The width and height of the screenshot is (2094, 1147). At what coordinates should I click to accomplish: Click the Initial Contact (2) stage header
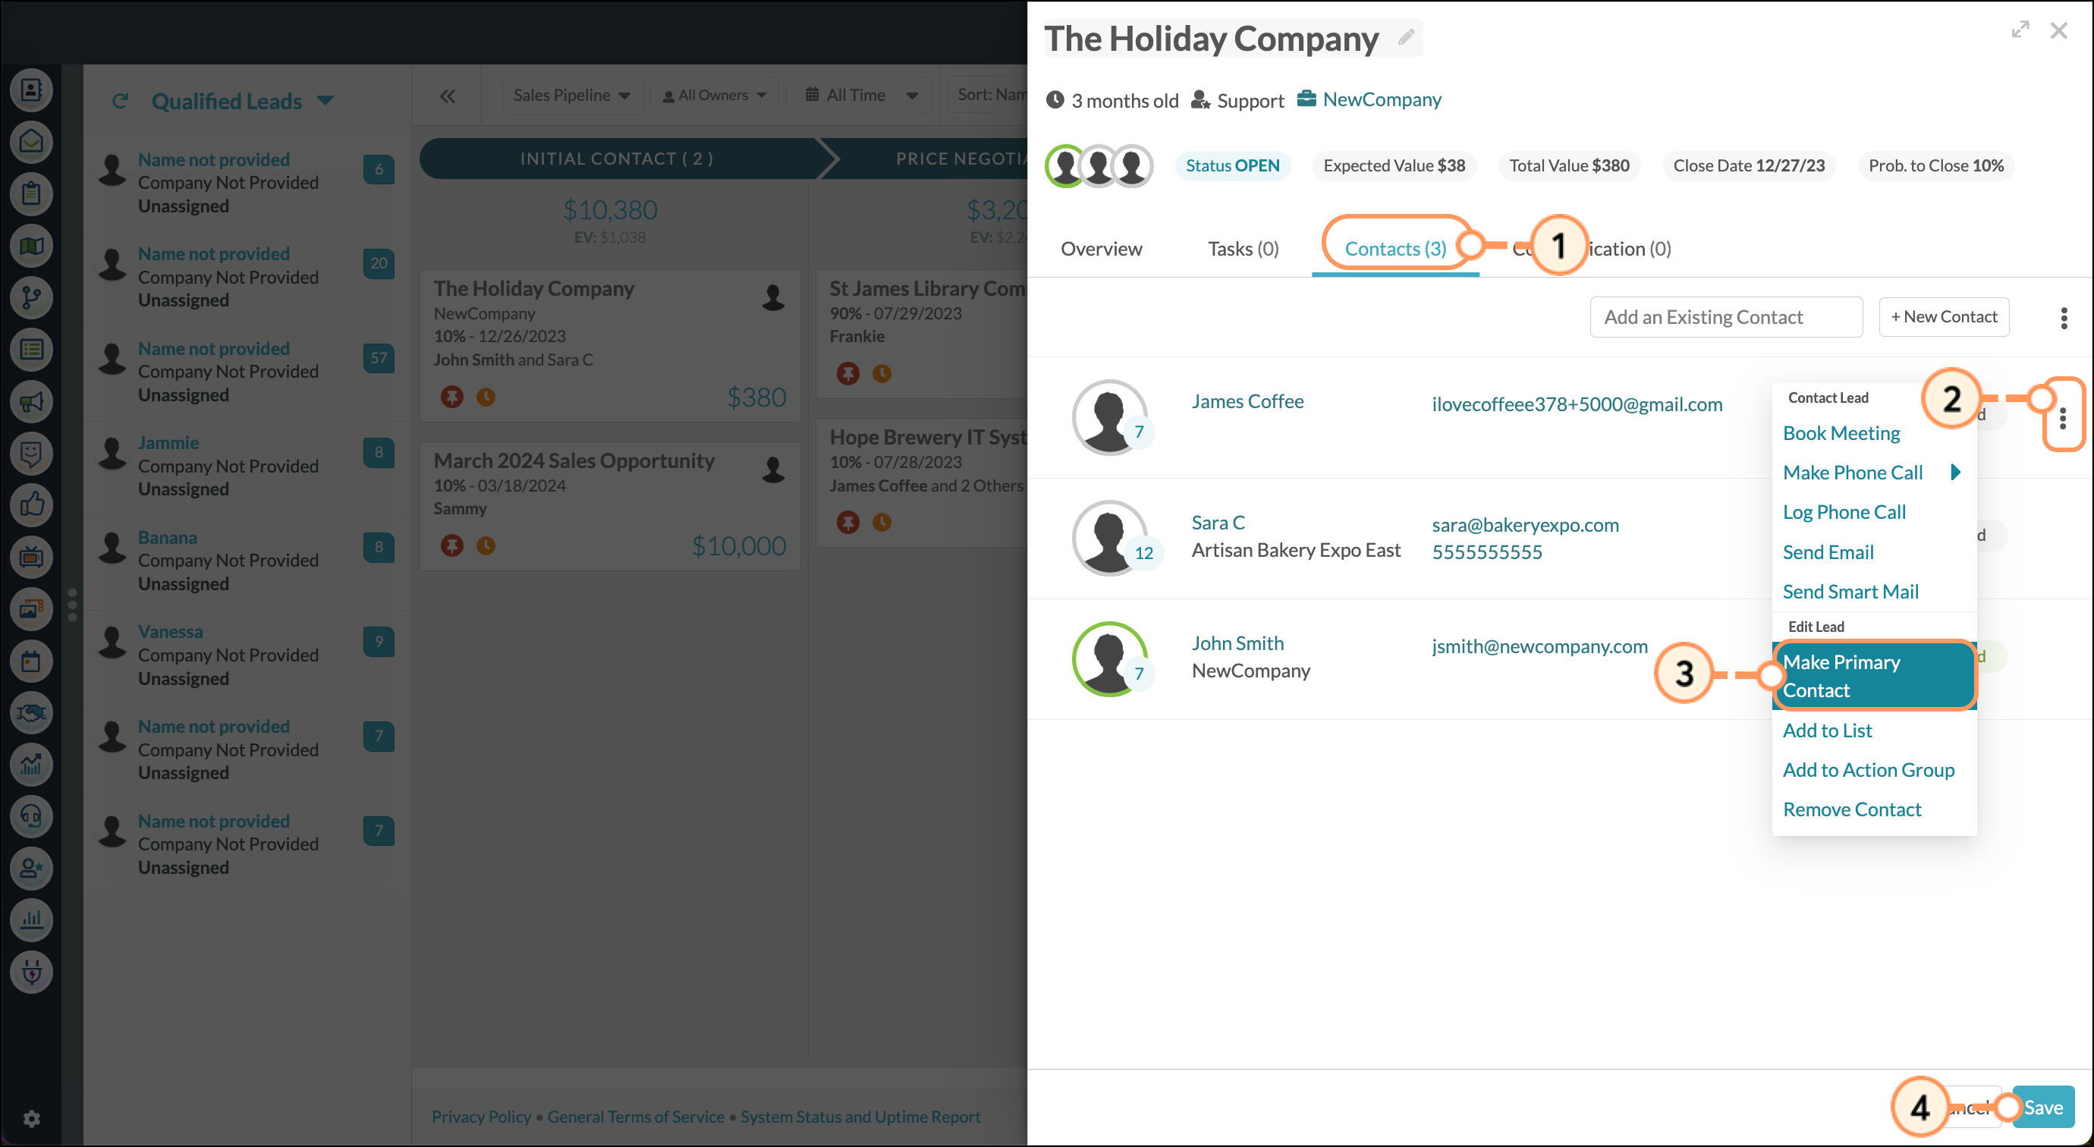coord(618,159)
